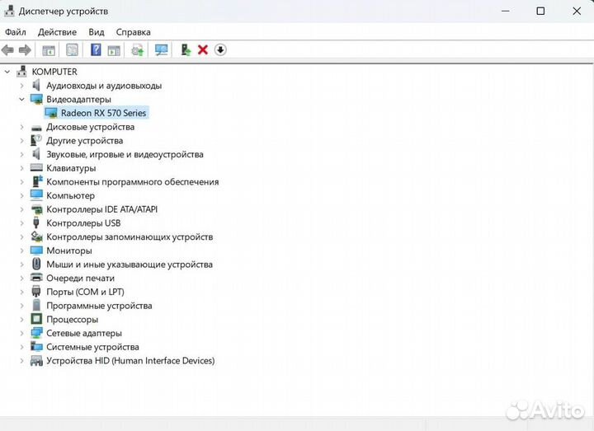Collapse the KOMPUTER root node
Viewport: 594px width, 431px height.
click(x=8, y=72)
